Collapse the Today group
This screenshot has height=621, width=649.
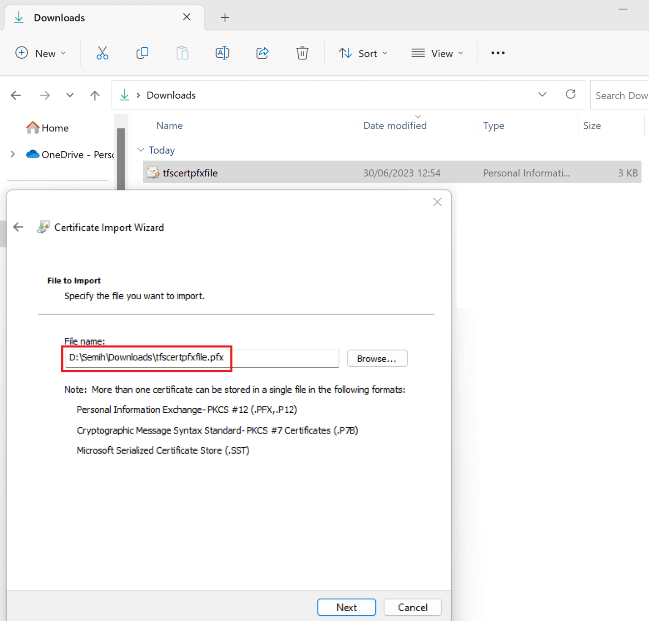point(141,150)
